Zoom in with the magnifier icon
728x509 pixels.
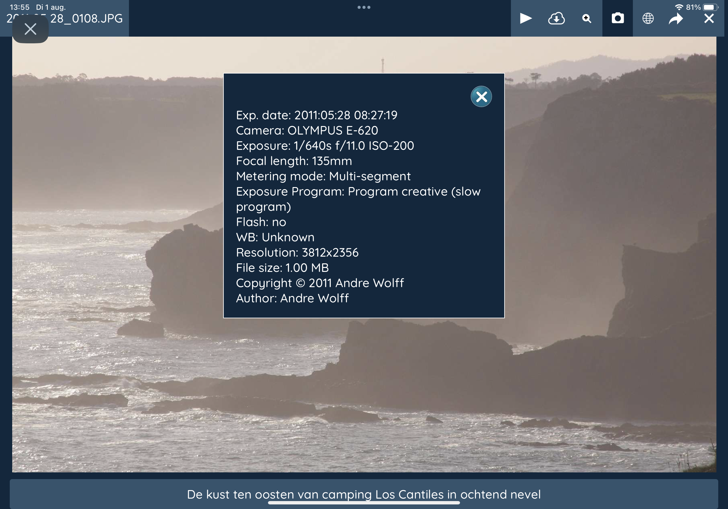coord(587,18)
